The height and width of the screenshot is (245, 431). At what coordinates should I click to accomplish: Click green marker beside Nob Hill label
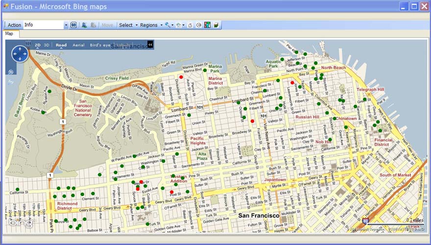(330, 140)
